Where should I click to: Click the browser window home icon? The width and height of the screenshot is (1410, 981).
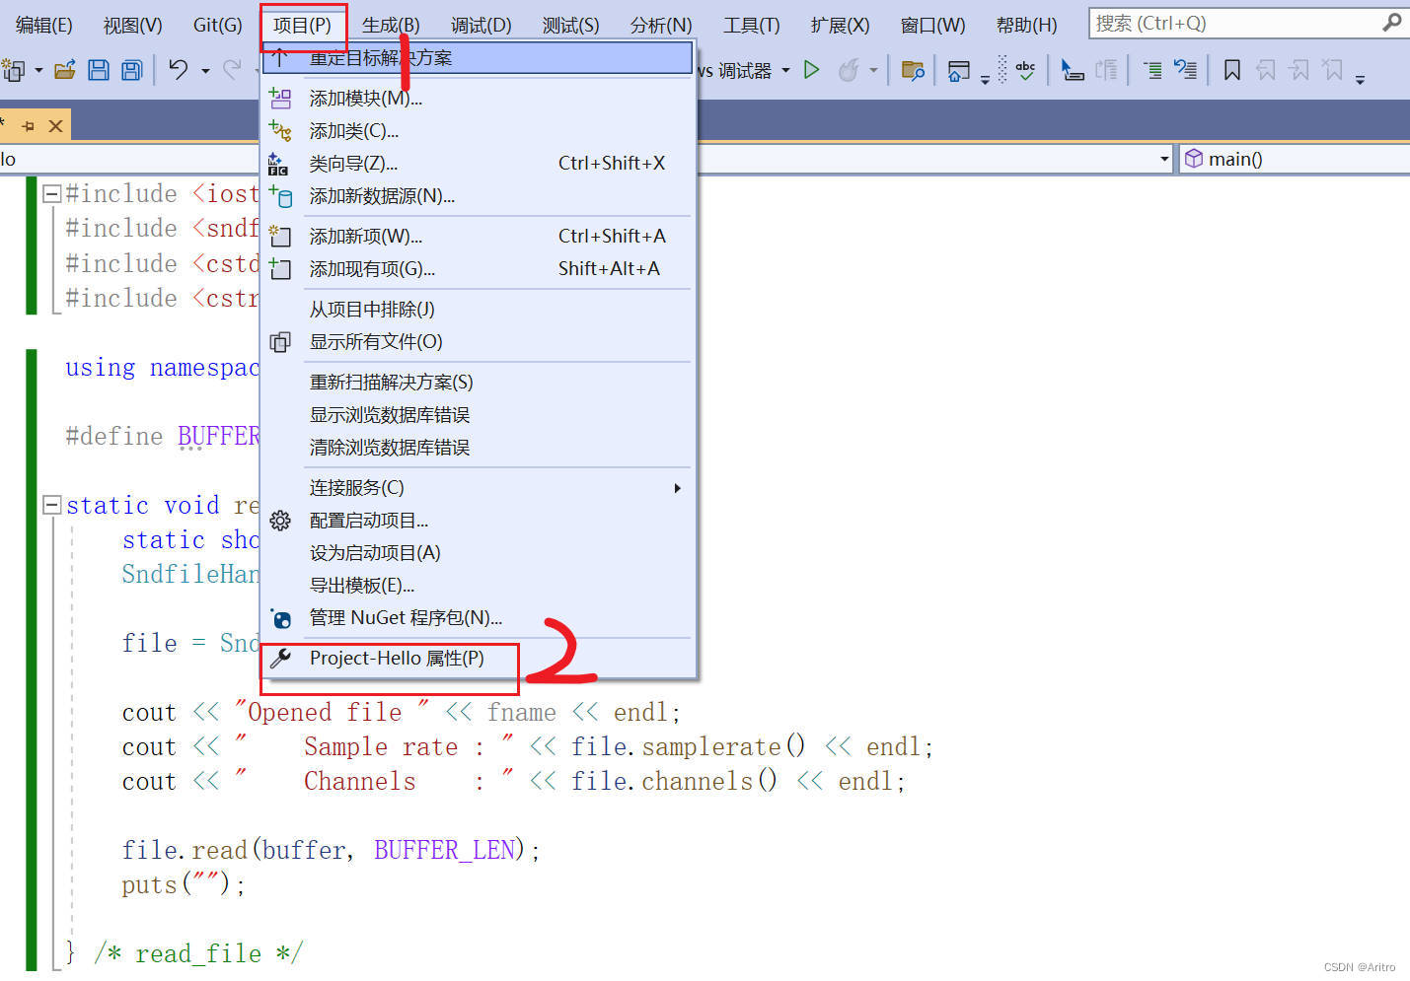click(958, 71)
